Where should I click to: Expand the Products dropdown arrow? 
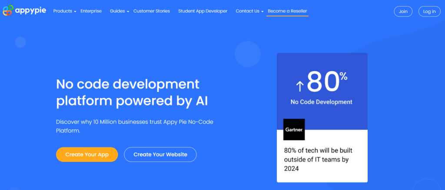(75, 12)
